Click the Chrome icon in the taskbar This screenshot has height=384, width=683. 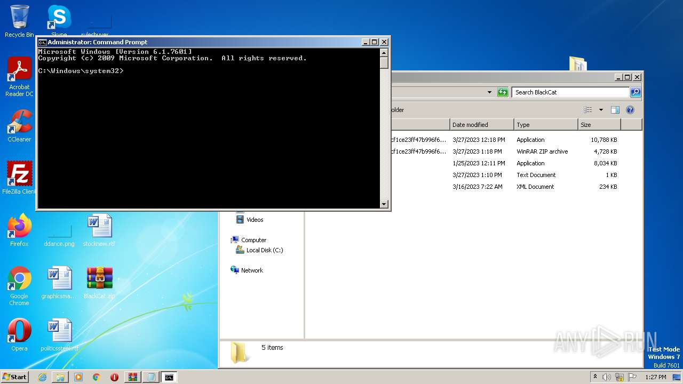tap(96, 377)
